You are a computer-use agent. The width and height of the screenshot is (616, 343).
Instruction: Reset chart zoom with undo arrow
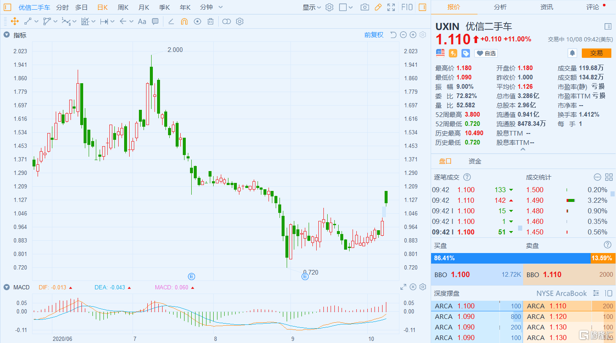click(x=393, y=35)
